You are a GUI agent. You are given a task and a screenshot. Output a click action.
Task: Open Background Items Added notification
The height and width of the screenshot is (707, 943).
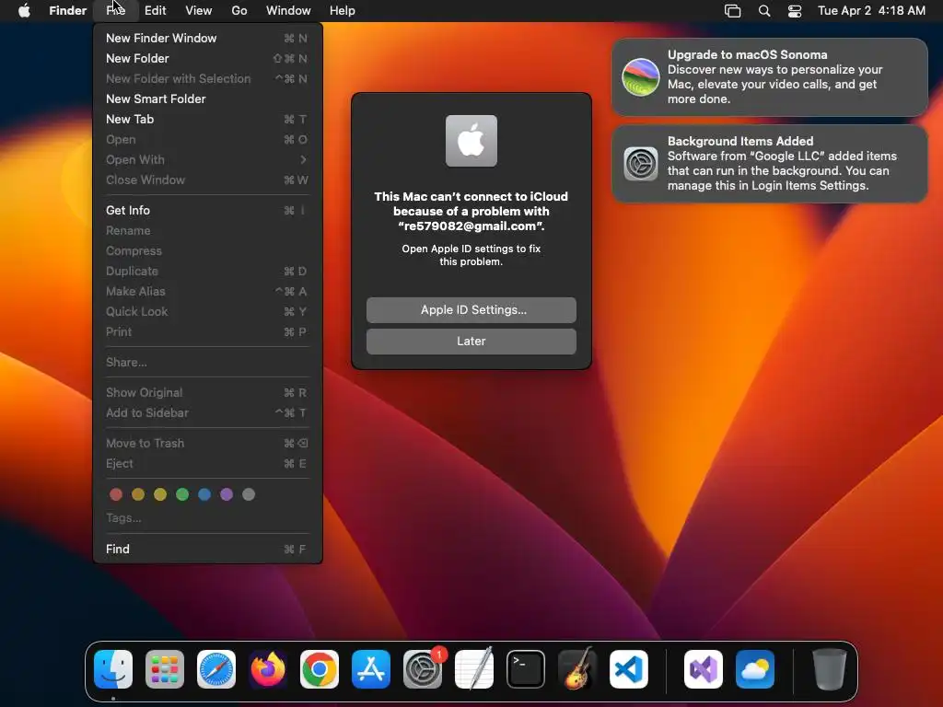tap(770, 164)
